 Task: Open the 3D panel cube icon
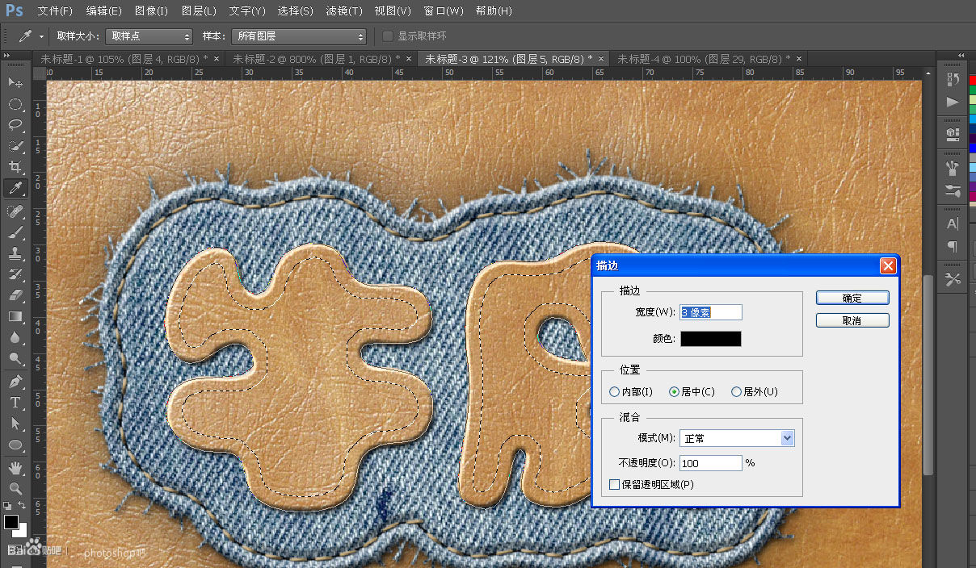point(953,134)
